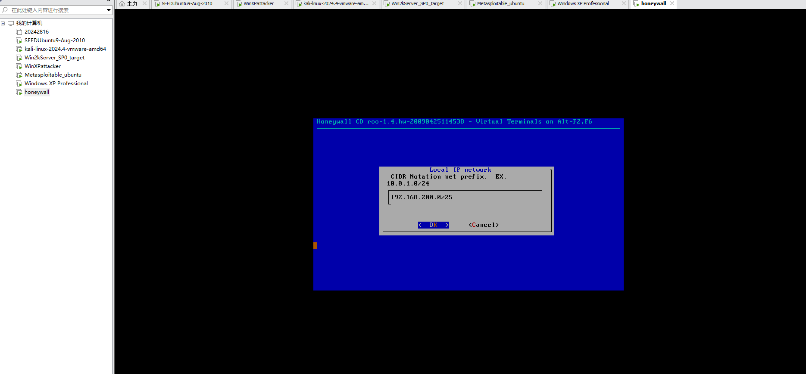This screenshot has height=374, width=806.
Task: Click the home icon on 主页 tab
Action: [122, 3]
